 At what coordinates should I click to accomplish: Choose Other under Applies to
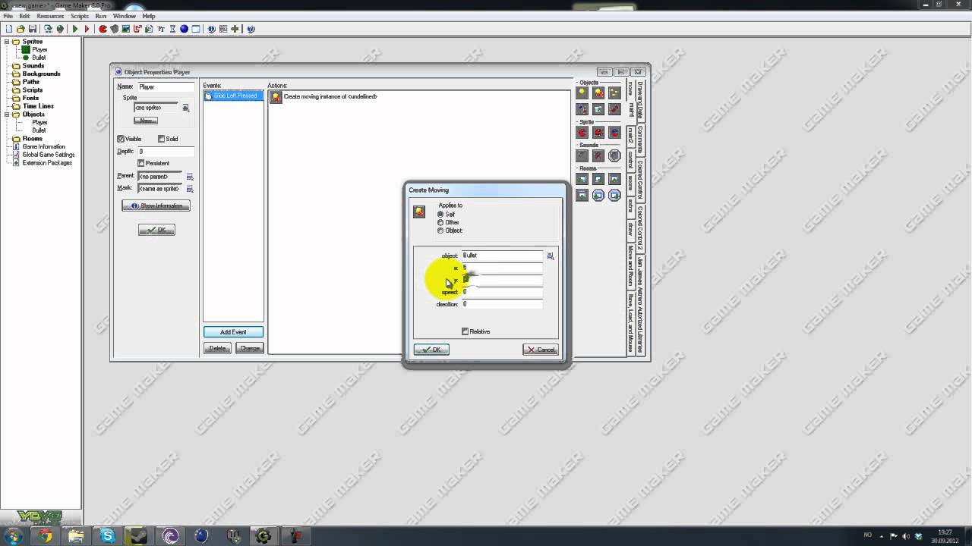click(x=440, y=222)
